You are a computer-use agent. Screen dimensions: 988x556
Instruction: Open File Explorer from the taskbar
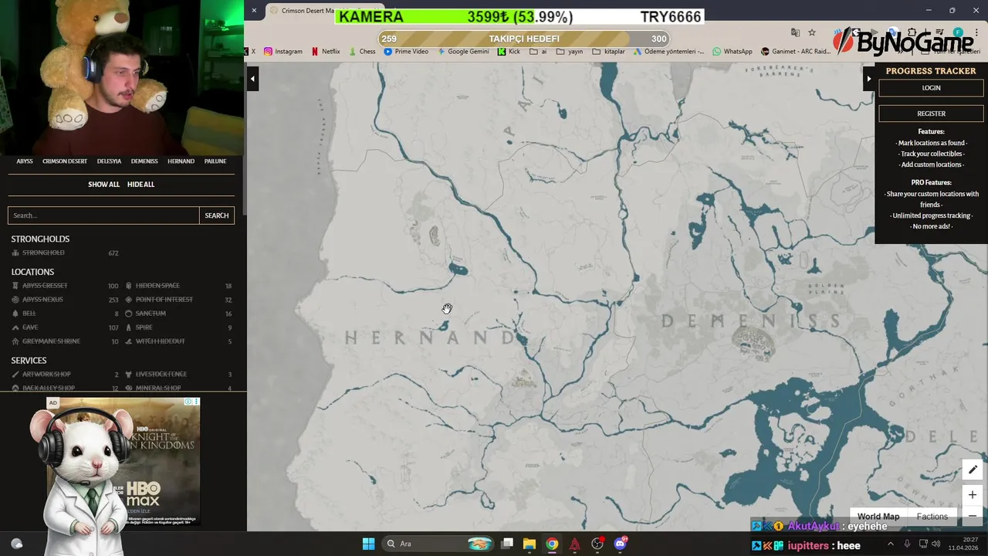click(530, 544)
